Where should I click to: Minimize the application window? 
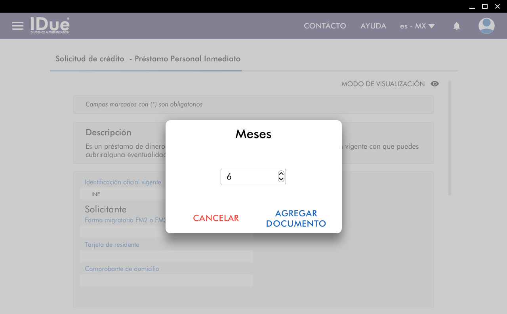click(472, 6)
